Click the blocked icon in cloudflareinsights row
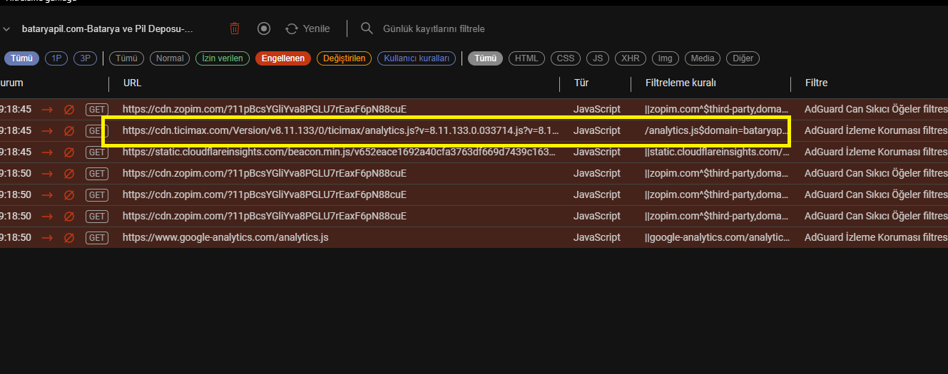The image size is (948, 374). (69, 152)
